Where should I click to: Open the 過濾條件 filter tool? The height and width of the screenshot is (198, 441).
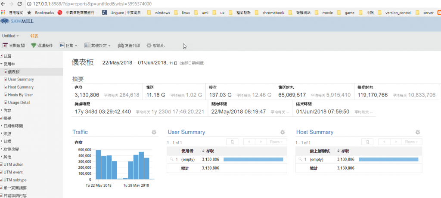point(42,46)
